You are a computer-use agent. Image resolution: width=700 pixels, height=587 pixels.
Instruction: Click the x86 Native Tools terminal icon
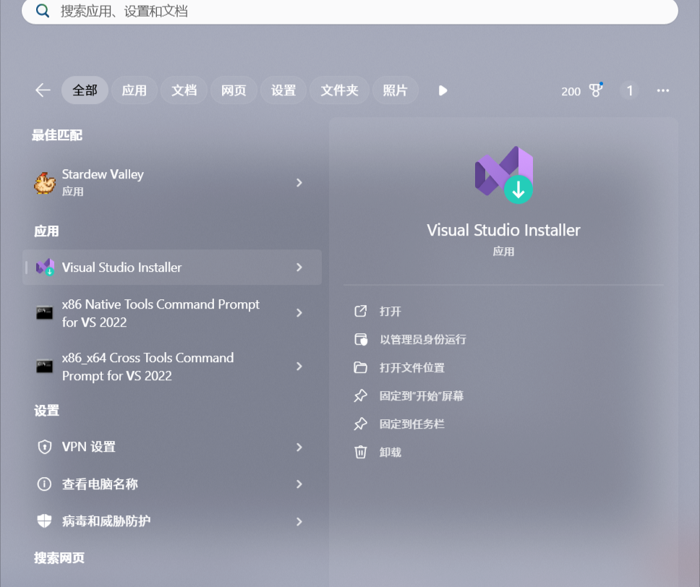click(x=45, y=312)
